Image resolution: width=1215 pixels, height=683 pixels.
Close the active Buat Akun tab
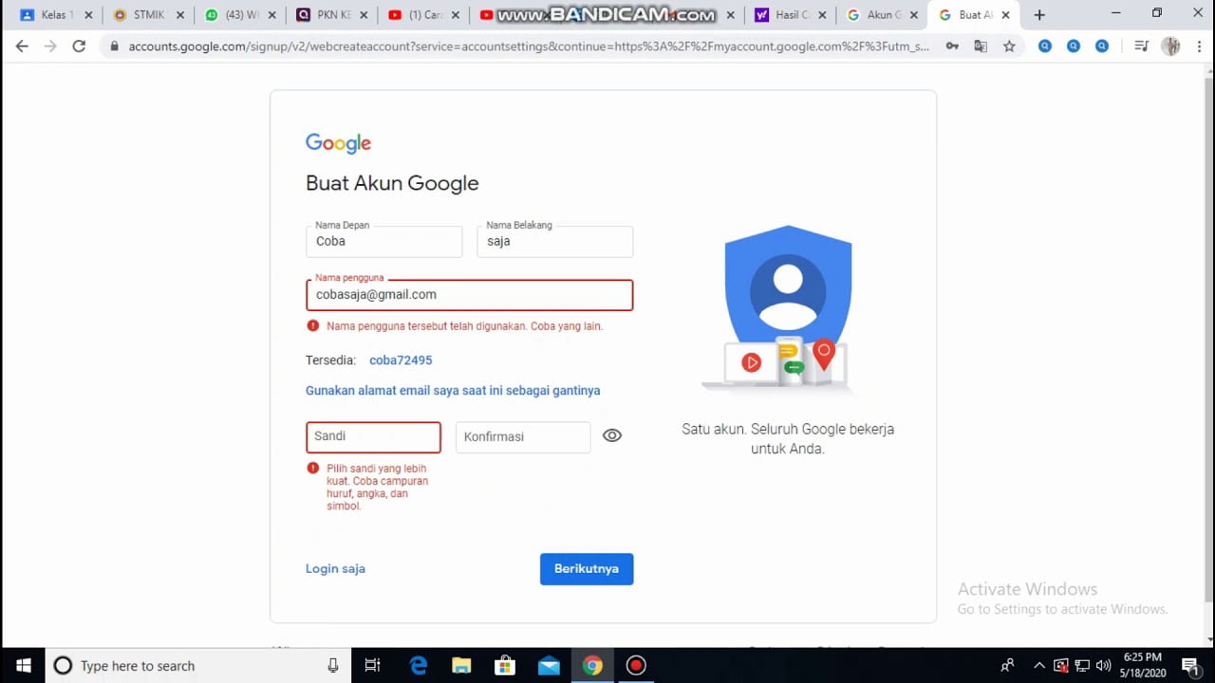click(x=1005, y=15)
